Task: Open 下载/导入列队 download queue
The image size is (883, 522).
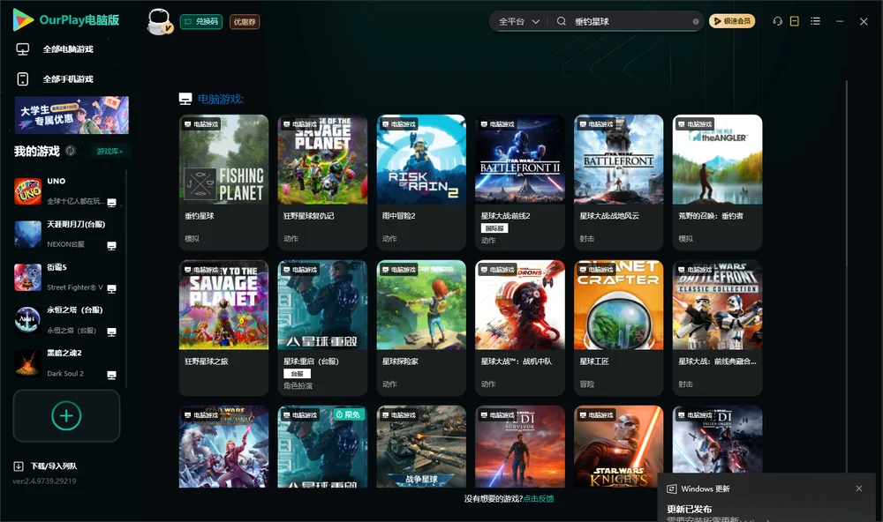Action: 46,466
